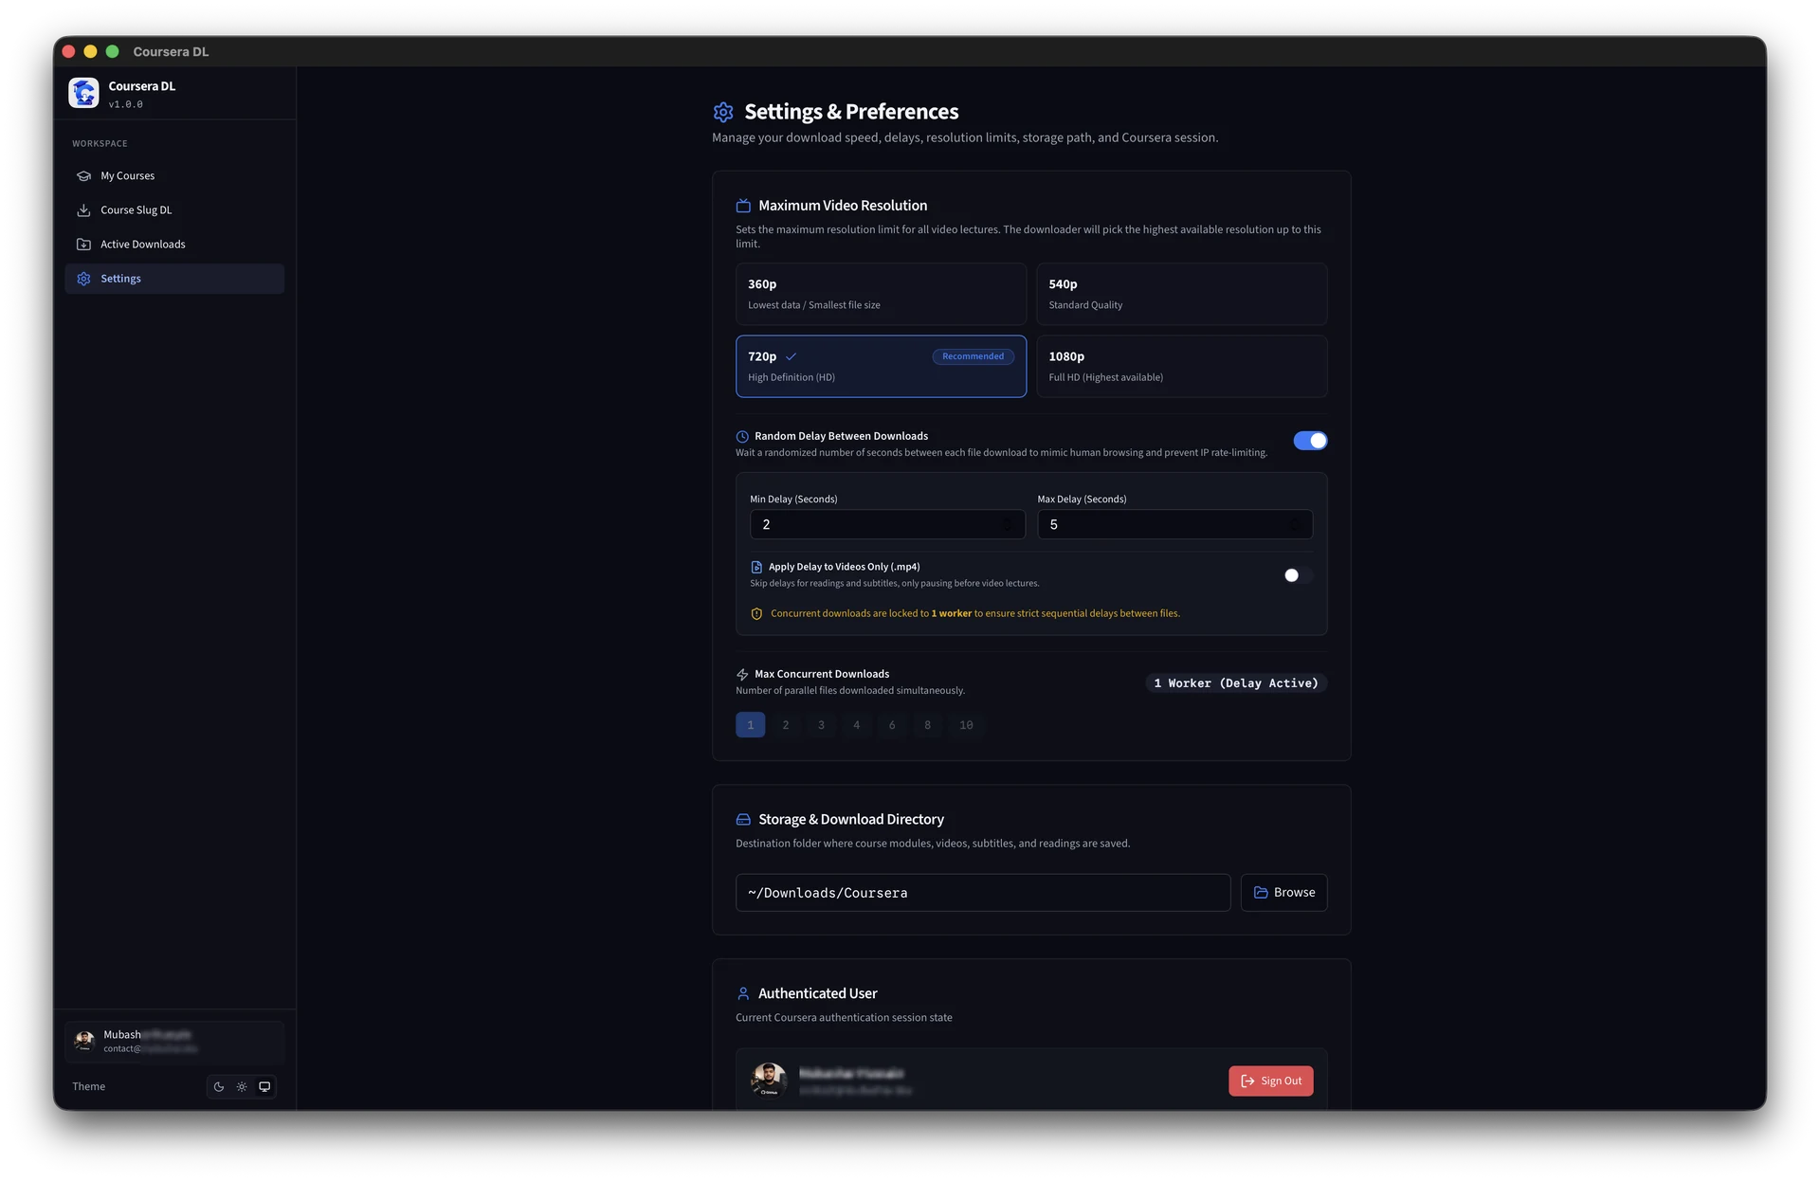Click the red Sign Out button
This screenshot has width=1820, height=1181.
pos(1270,1081)
